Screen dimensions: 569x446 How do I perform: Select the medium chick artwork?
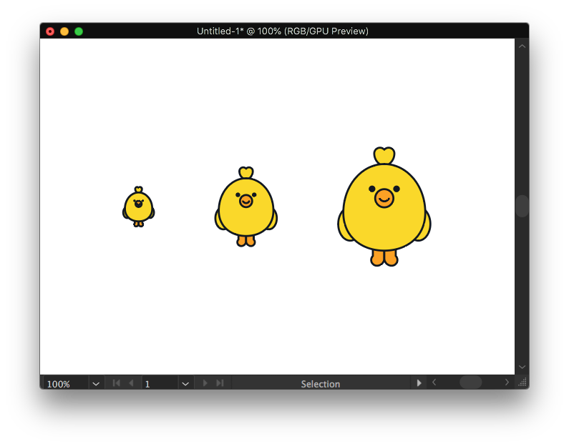(x=246, y=207)
